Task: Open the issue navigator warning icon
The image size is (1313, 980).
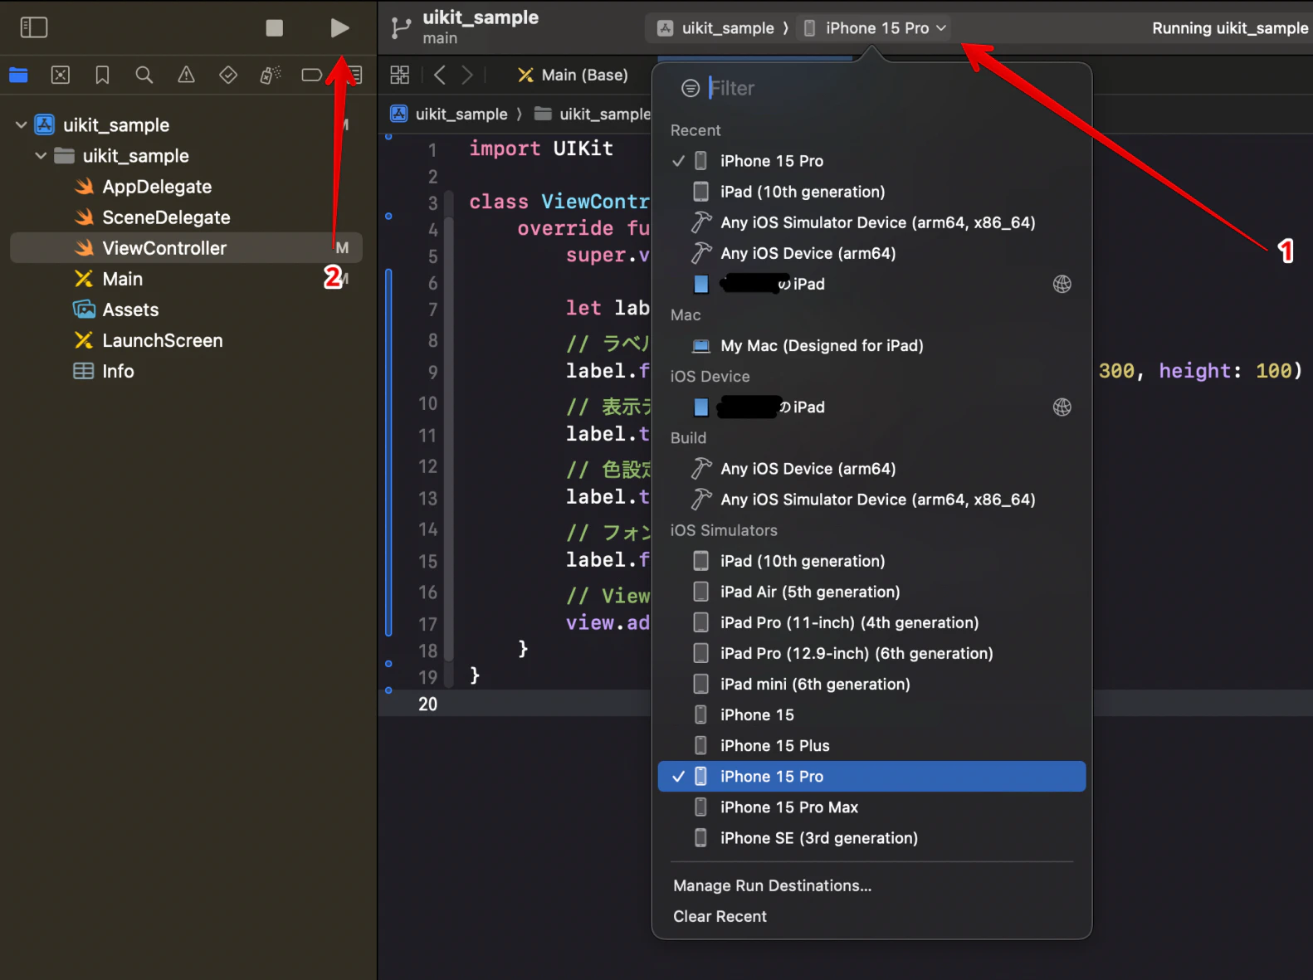Action: 187,76
